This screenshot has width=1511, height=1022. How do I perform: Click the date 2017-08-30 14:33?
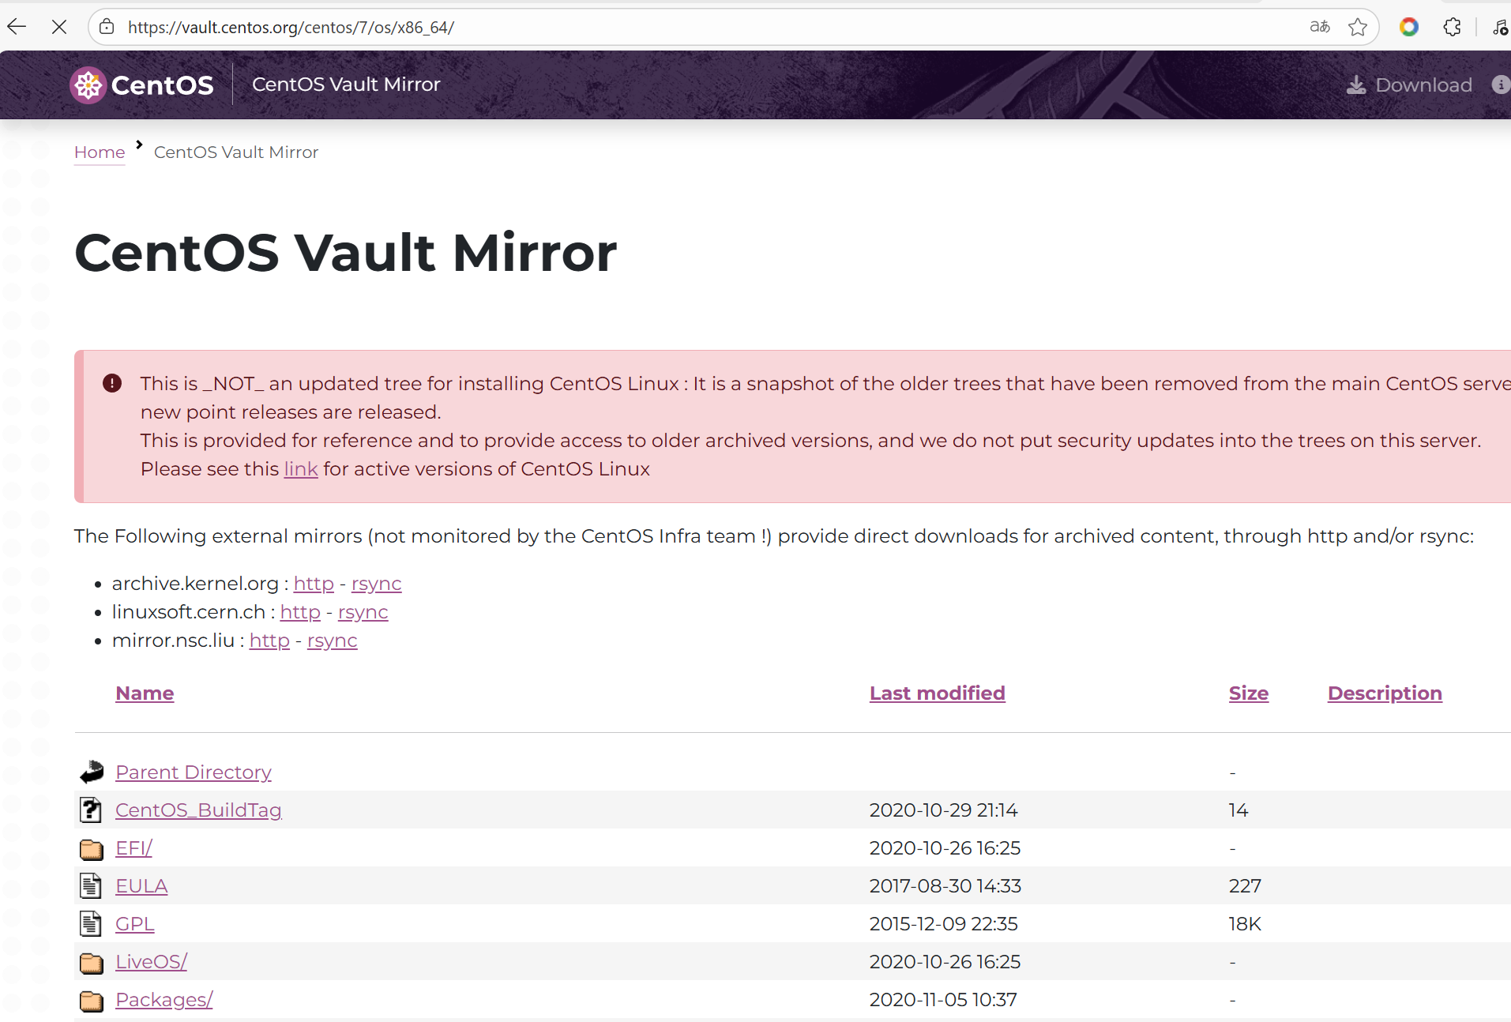(945, 885)
